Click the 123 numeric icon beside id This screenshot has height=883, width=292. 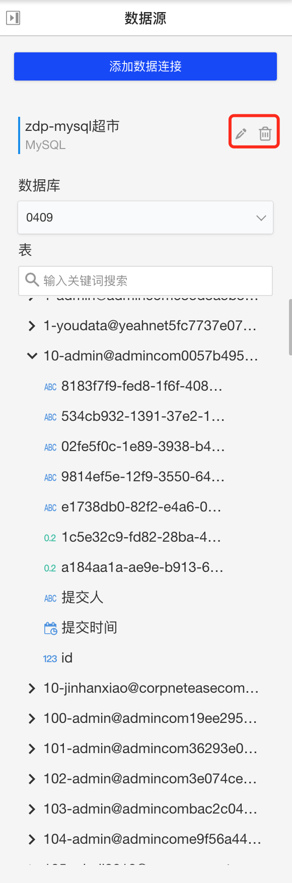(50, 659)
